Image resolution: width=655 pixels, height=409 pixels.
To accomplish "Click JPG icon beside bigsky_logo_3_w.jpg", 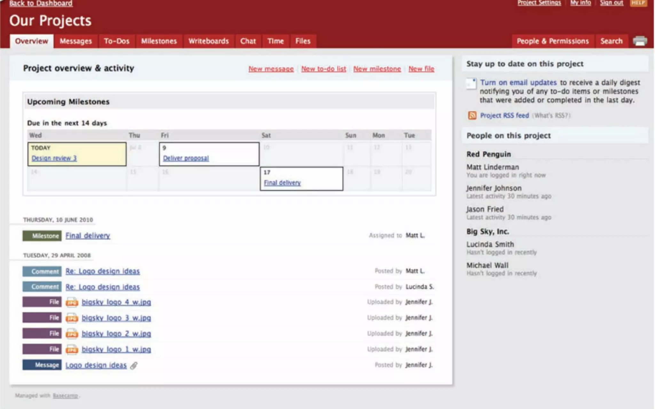I will (72, 318).
